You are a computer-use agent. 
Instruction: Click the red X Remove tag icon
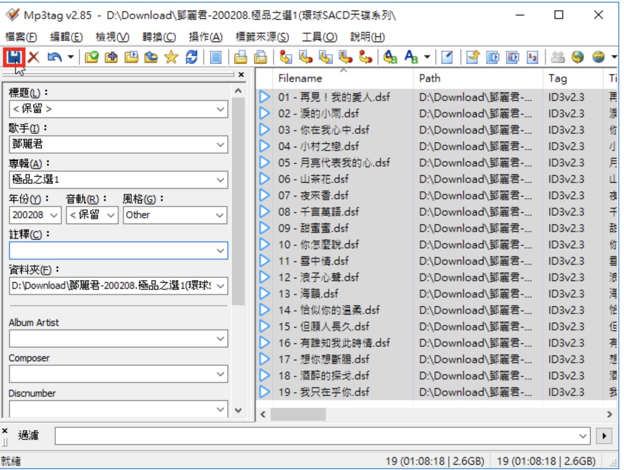click(x=34, y=57)
